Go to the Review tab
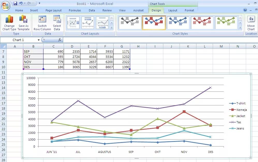This screenshot has width=258, height=162. click(x=107, y=10)
